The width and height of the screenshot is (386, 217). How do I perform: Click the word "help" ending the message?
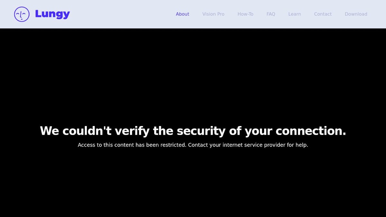tap(301, 145)
